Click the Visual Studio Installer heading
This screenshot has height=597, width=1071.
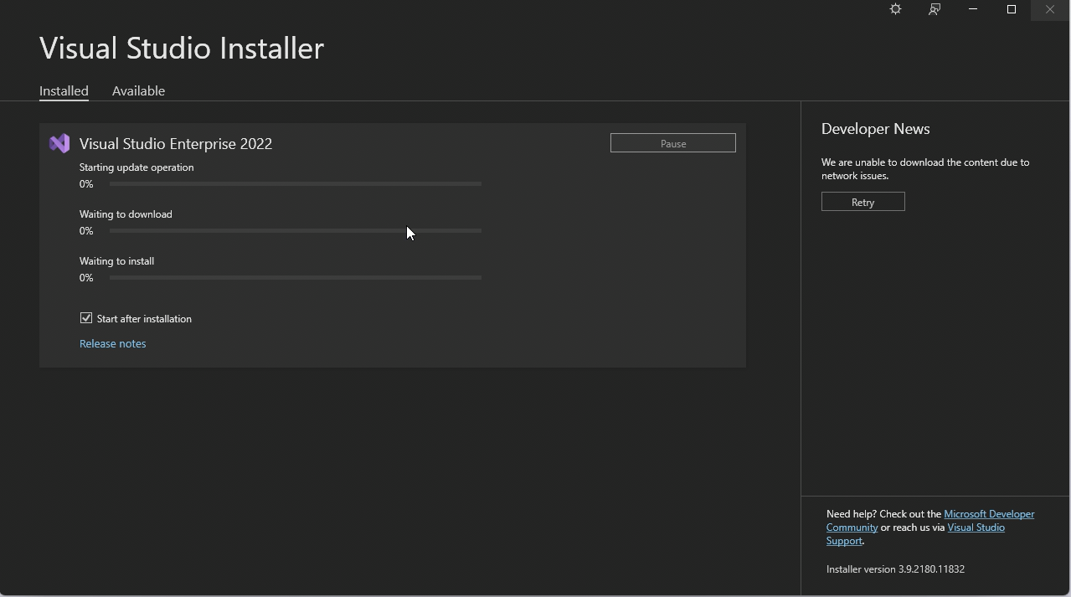coord(182,49)
